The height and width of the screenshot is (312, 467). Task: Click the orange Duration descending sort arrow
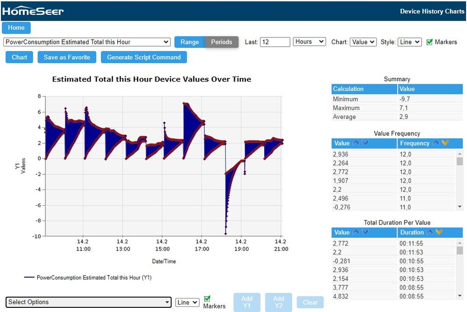click(439, 232)
